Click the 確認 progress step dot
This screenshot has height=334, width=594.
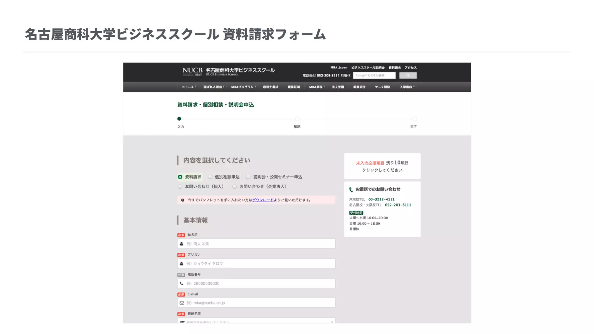pos(297,119)
